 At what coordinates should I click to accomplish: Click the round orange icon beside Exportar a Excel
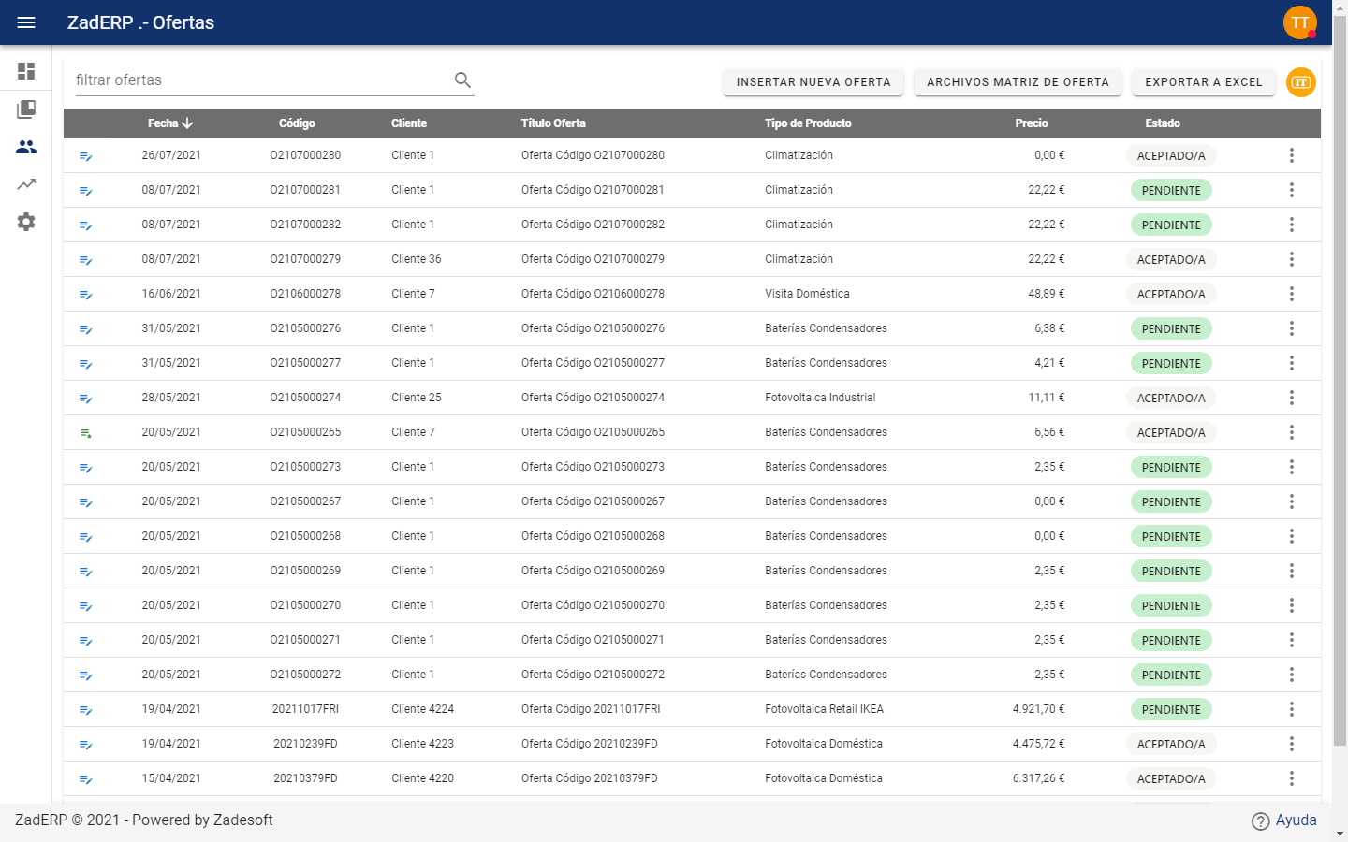1301,82
